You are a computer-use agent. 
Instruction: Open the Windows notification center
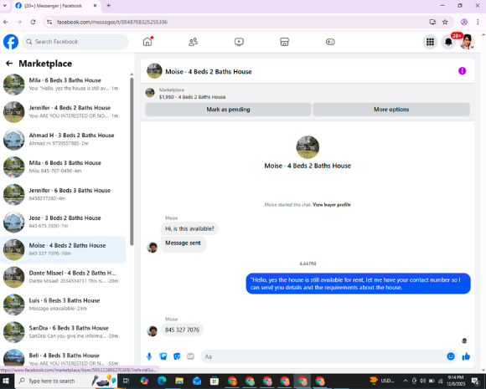[x=475, y=381]
